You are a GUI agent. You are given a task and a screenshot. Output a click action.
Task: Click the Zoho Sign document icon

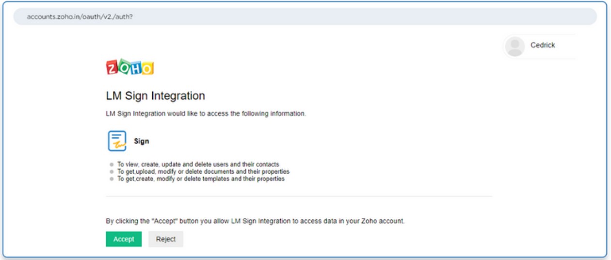117,141
